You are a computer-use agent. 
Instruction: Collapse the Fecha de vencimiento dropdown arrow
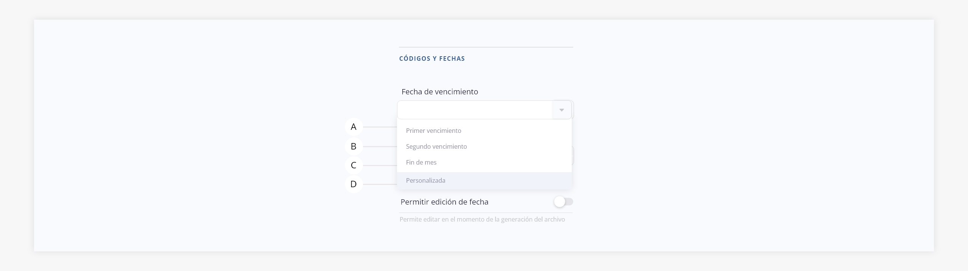tap(562, 110)
